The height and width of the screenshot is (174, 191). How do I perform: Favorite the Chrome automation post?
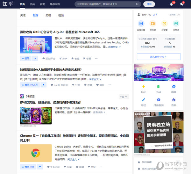80,167
